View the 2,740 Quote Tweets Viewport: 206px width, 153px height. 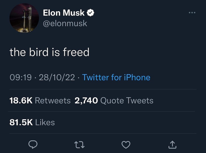tap(114, 101)
